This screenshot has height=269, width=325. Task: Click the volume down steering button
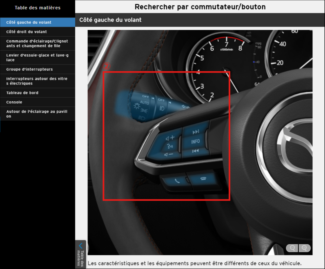[168, 155]
